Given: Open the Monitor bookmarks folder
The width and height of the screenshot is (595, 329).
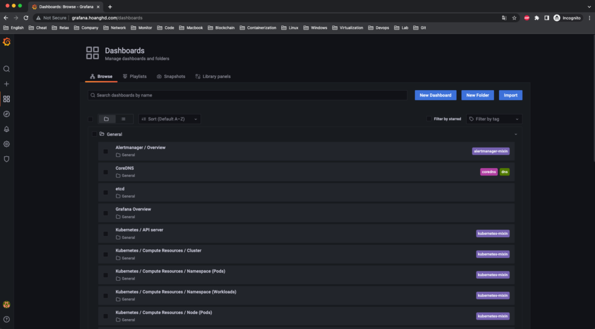Looking at the screenshot, I should (141, 28).
